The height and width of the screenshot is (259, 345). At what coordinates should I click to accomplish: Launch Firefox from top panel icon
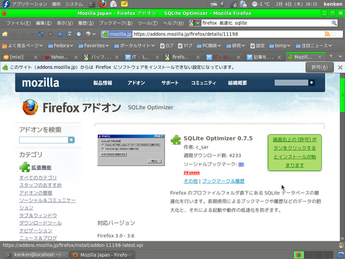(x=103, y=4)
